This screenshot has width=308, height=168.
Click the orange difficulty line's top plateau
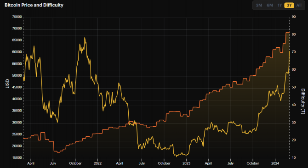tap(287, 32)
